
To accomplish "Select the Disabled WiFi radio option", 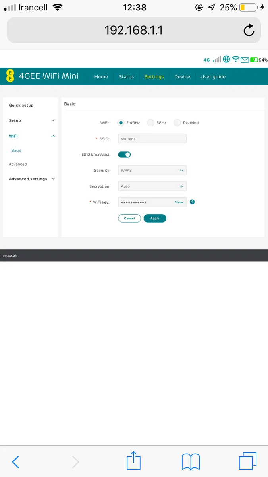I will pos(177,123).
